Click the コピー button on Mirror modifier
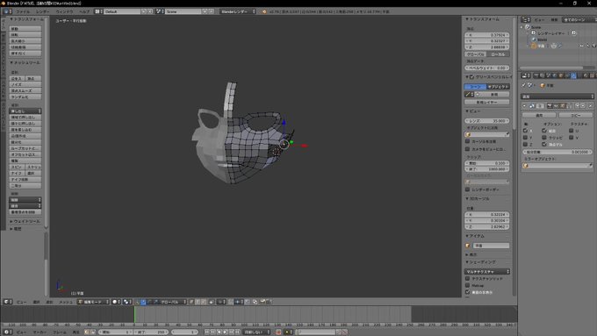Image resolution: width=597 pixels, height=336 pixels. click(576, 115)
